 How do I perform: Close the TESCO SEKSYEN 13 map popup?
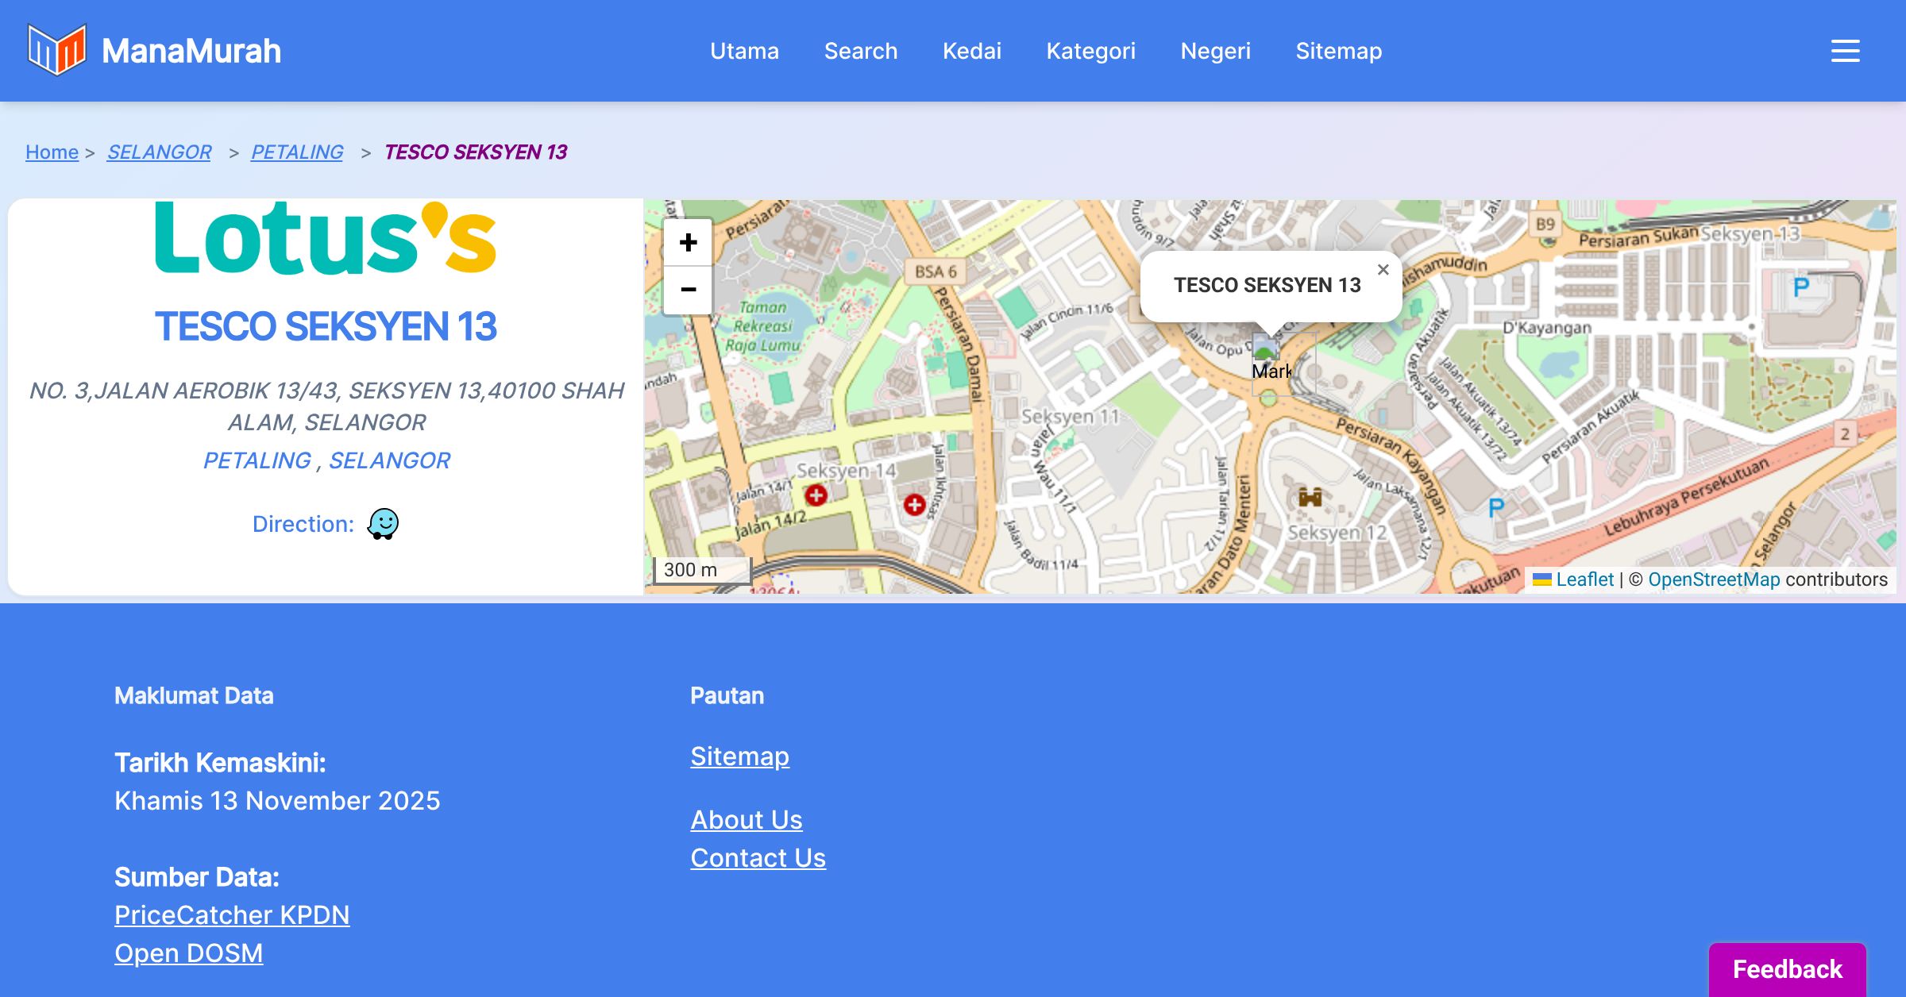tap(1383, 270)
